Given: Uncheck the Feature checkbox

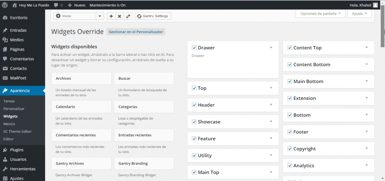Looking at the screenshot, I should coord(194,139).
